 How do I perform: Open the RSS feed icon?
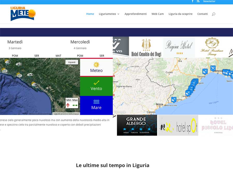tap(198, 1)
